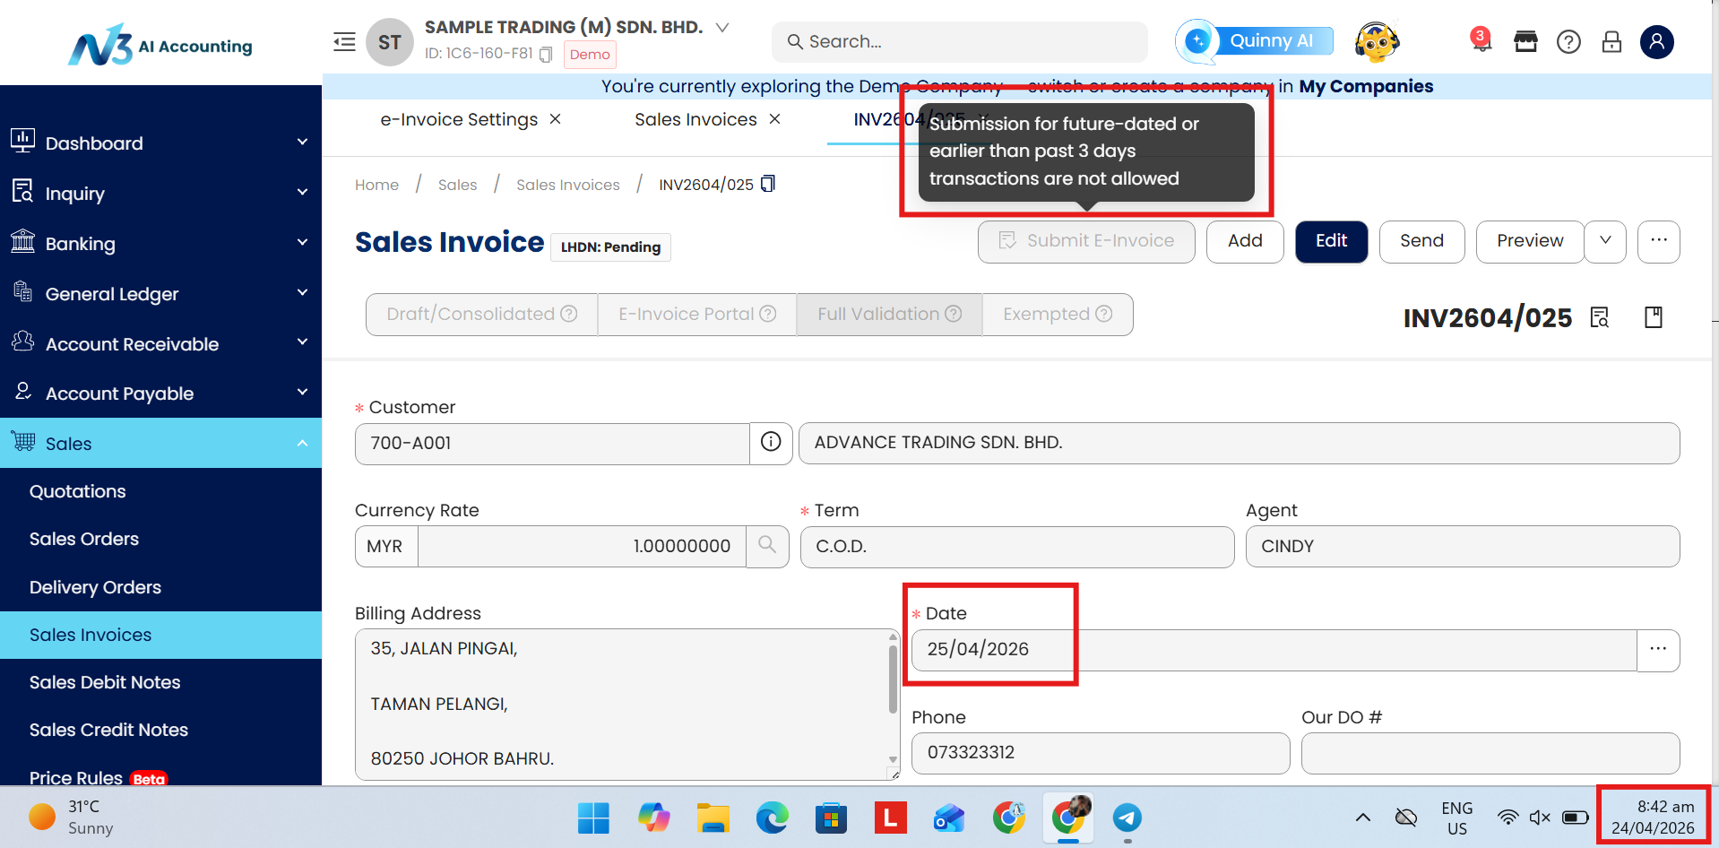1719x848 pixels.
Task: Open the user profile avatar
Action: [1656, 42]
